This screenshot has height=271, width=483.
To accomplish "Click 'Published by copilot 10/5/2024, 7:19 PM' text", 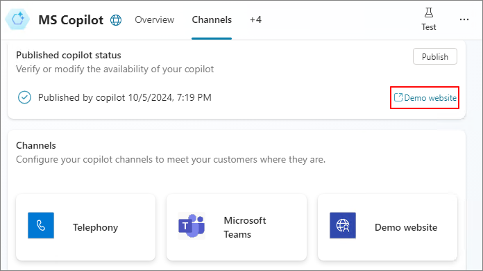I will click(x=125, y=97).
